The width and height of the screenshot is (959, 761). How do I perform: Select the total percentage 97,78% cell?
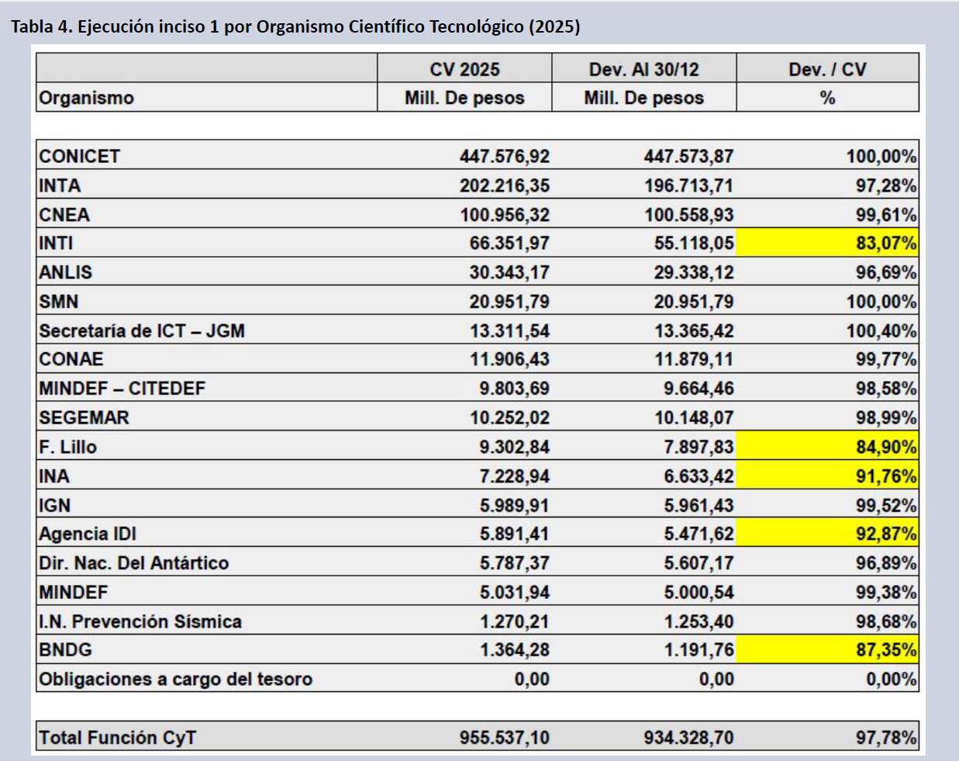tap(885, 737)
